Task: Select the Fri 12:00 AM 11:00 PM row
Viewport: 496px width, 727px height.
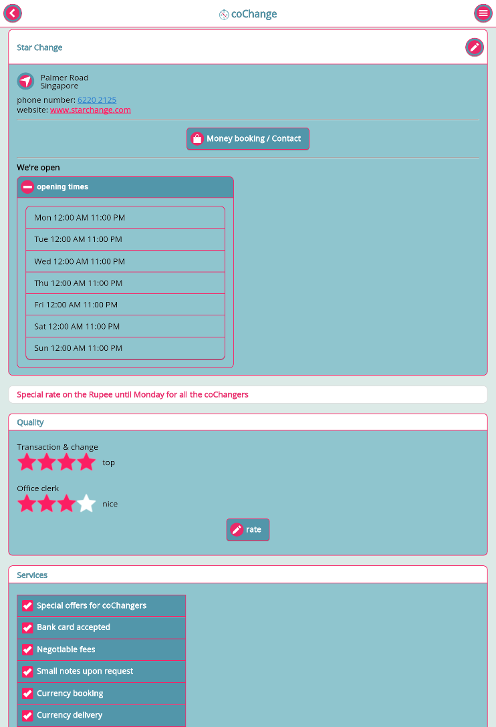Action: 125,305
